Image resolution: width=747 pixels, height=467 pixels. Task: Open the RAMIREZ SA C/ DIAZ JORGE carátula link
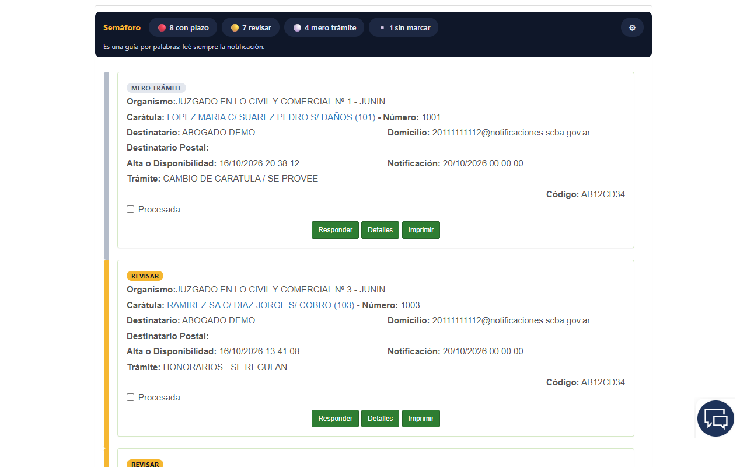pyautogui.click(x=261, y=305)
